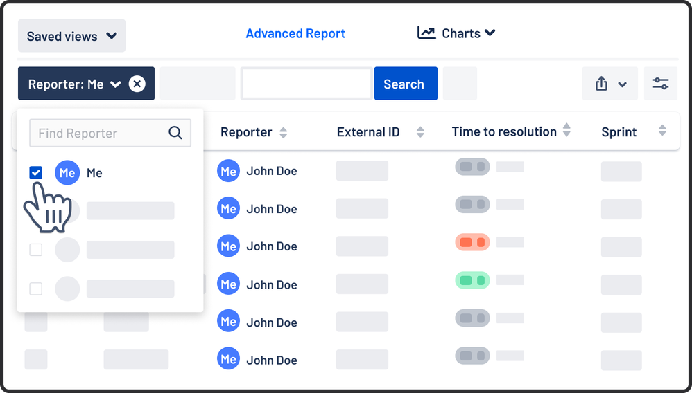Click the Find Reporter magnifier icon
Image resolution: width=692 pixels, height=393 pixels.
[175, 133]
